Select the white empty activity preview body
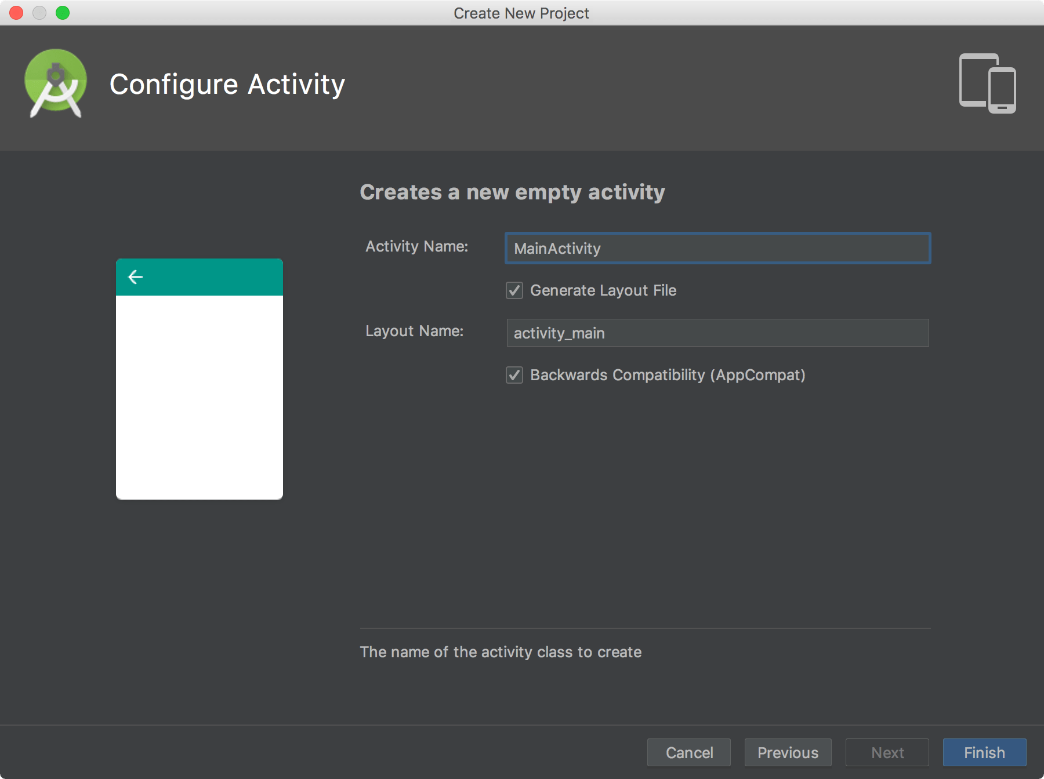 pyautogui.click(x=200, y=397)
